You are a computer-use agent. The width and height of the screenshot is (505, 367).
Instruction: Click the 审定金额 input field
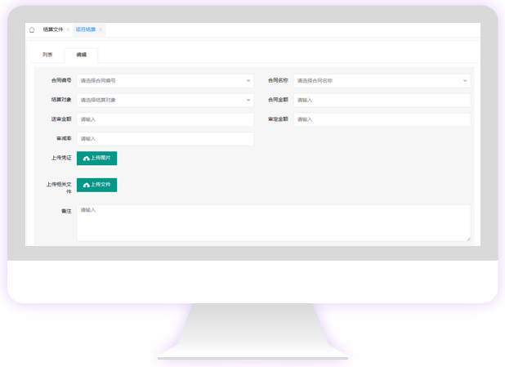382,119
